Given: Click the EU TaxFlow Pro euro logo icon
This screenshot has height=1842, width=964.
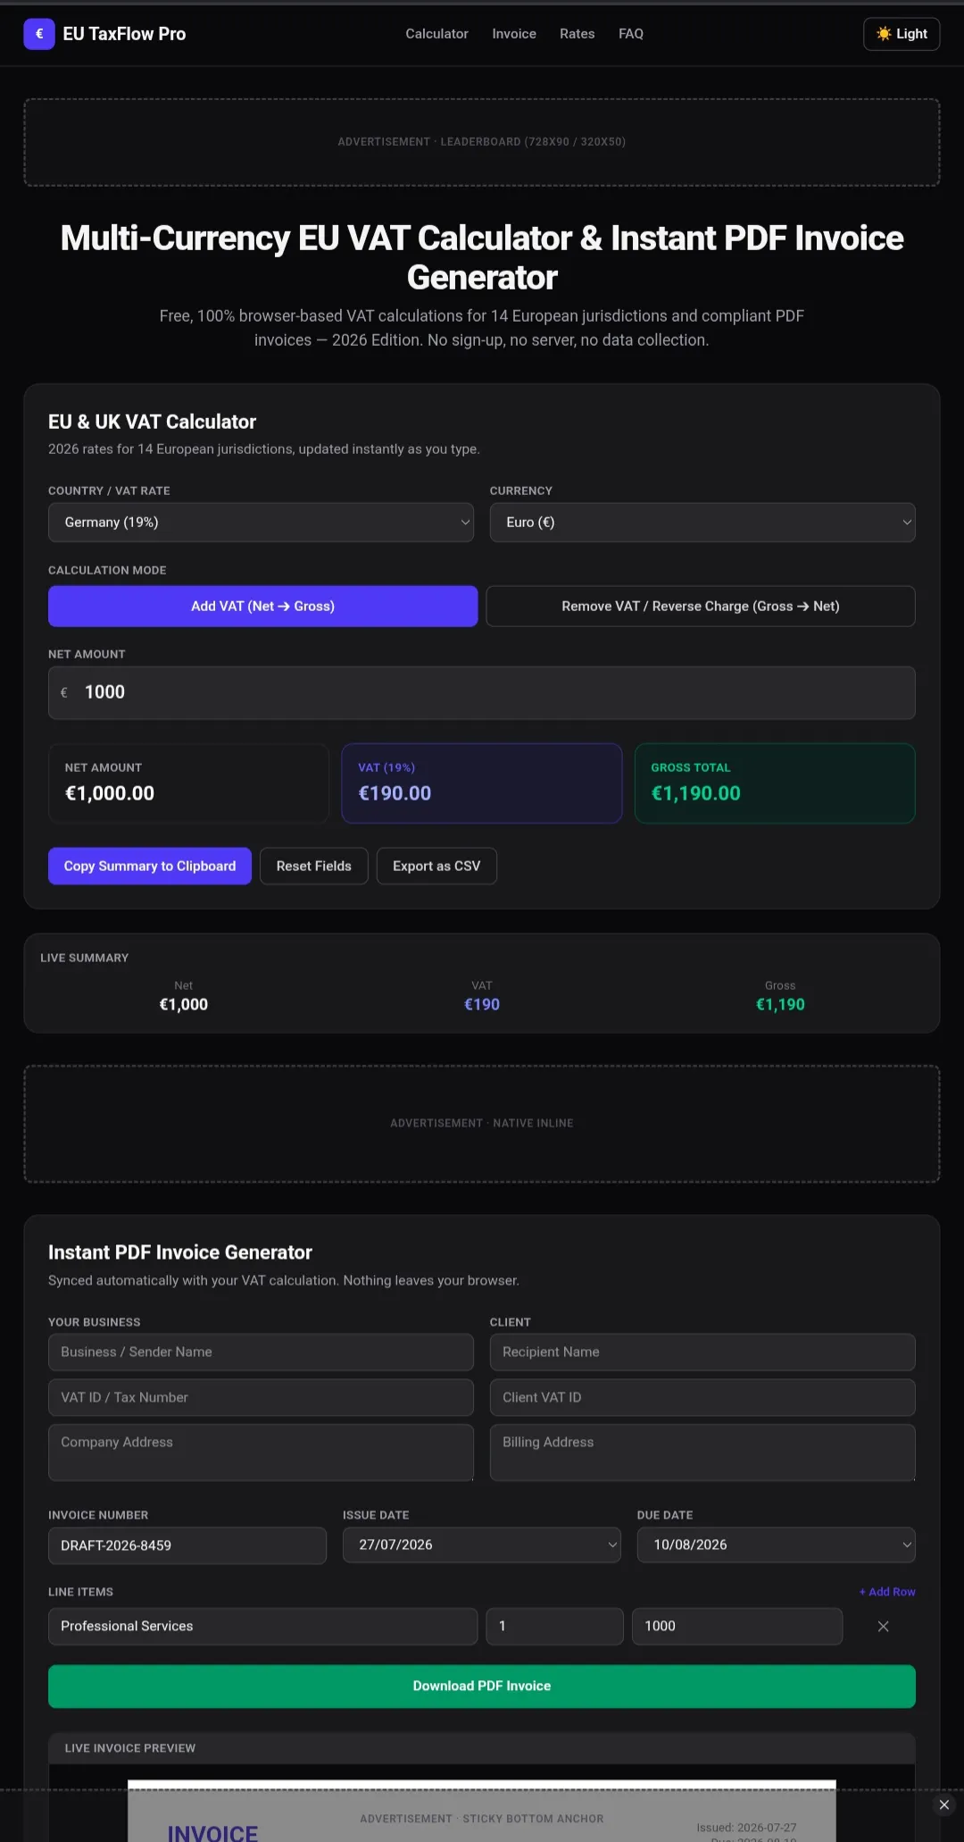Looking at the screenshot, I should coord(39,34).
